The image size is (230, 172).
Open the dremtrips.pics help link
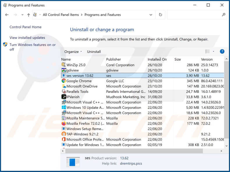click(131, 164)
